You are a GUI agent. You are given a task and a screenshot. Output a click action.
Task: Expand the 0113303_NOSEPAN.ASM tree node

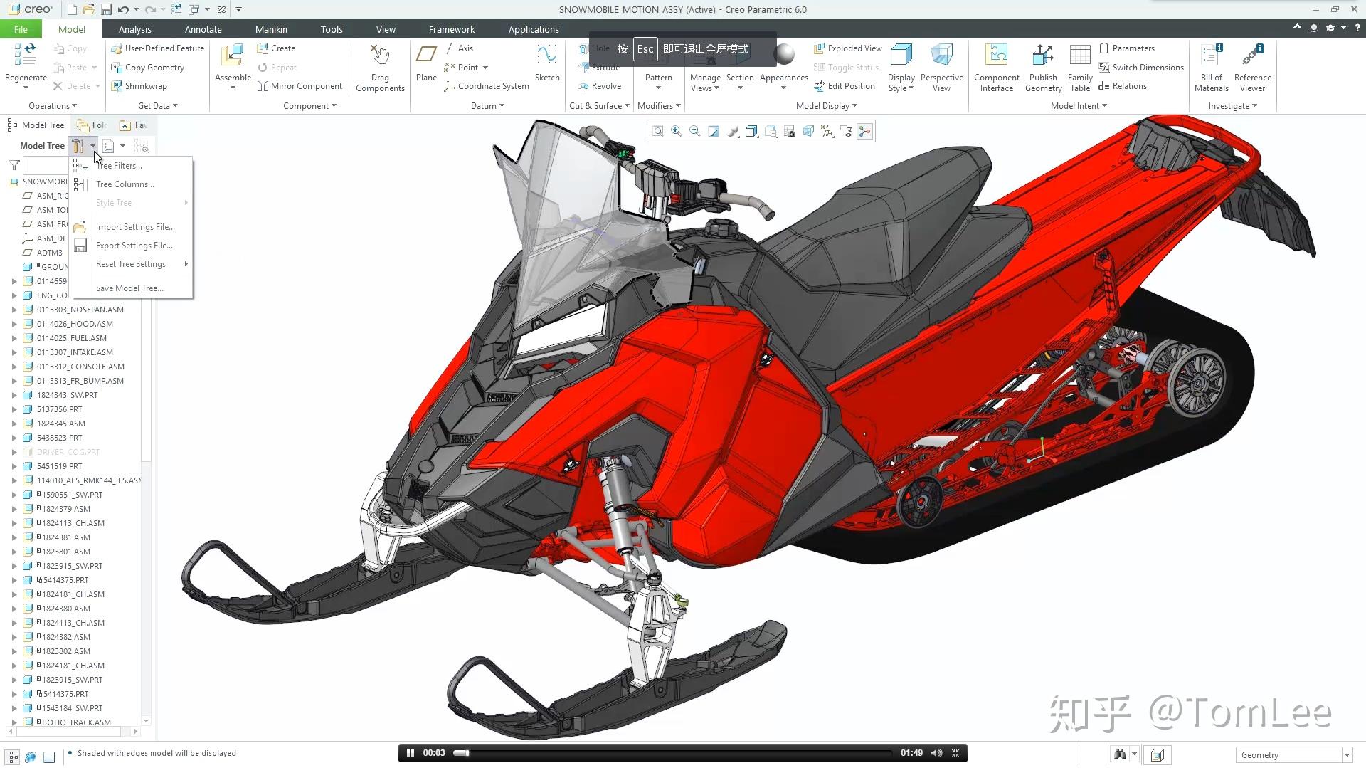pos(14,310)
